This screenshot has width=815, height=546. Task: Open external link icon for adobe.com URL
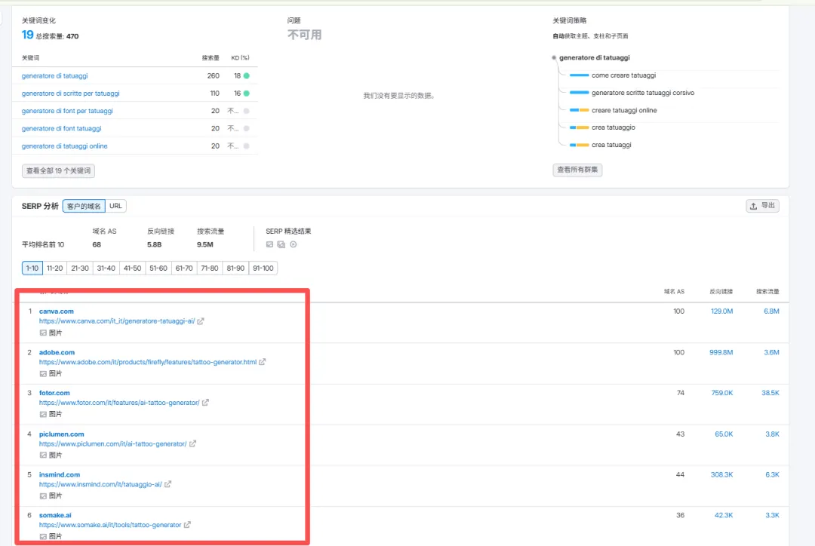pos(263,362)
